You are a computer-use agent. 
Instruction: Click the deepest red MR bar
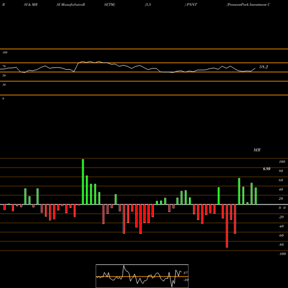tap(227, 226)
